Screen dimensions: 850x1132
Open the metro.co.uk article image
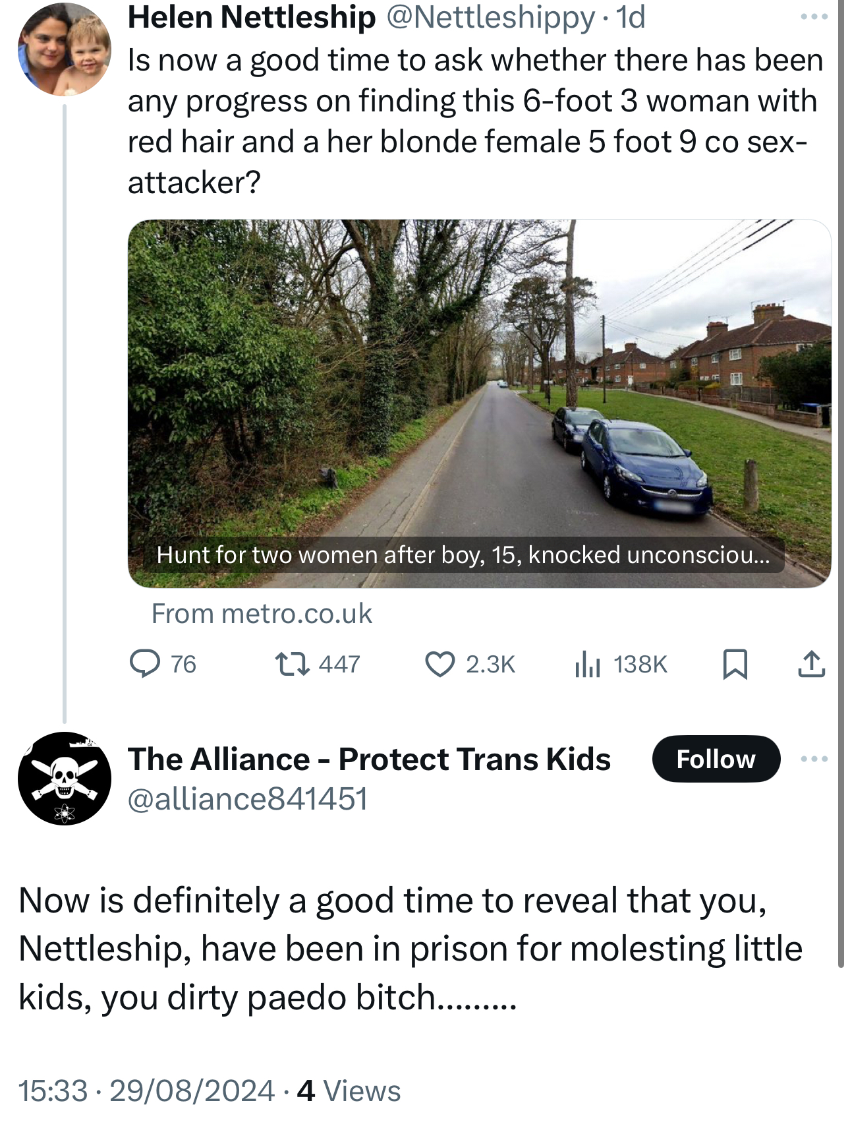click(x=479, y=382)
